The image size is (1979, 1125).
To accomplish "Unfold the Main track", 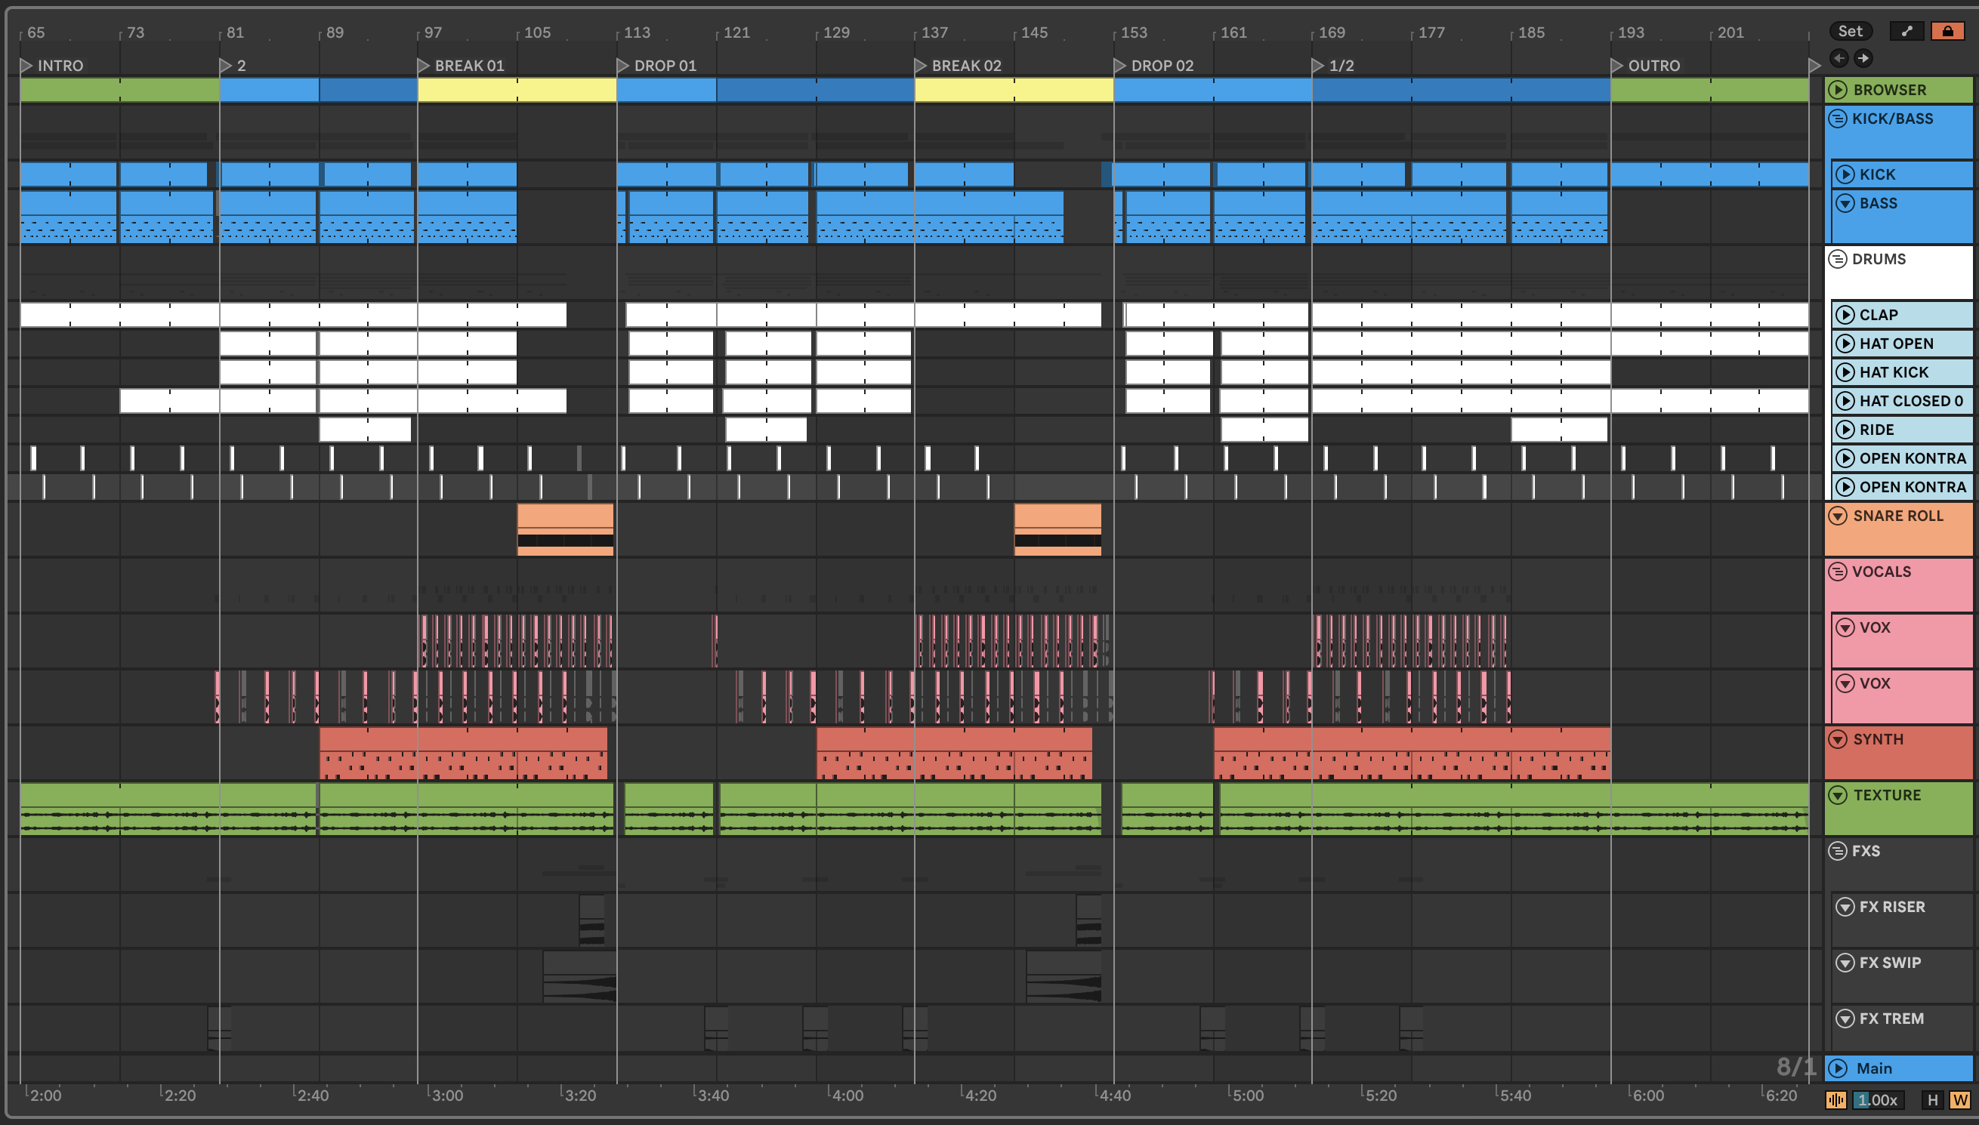I will pyautogui.click(x=1838, y=1068).
